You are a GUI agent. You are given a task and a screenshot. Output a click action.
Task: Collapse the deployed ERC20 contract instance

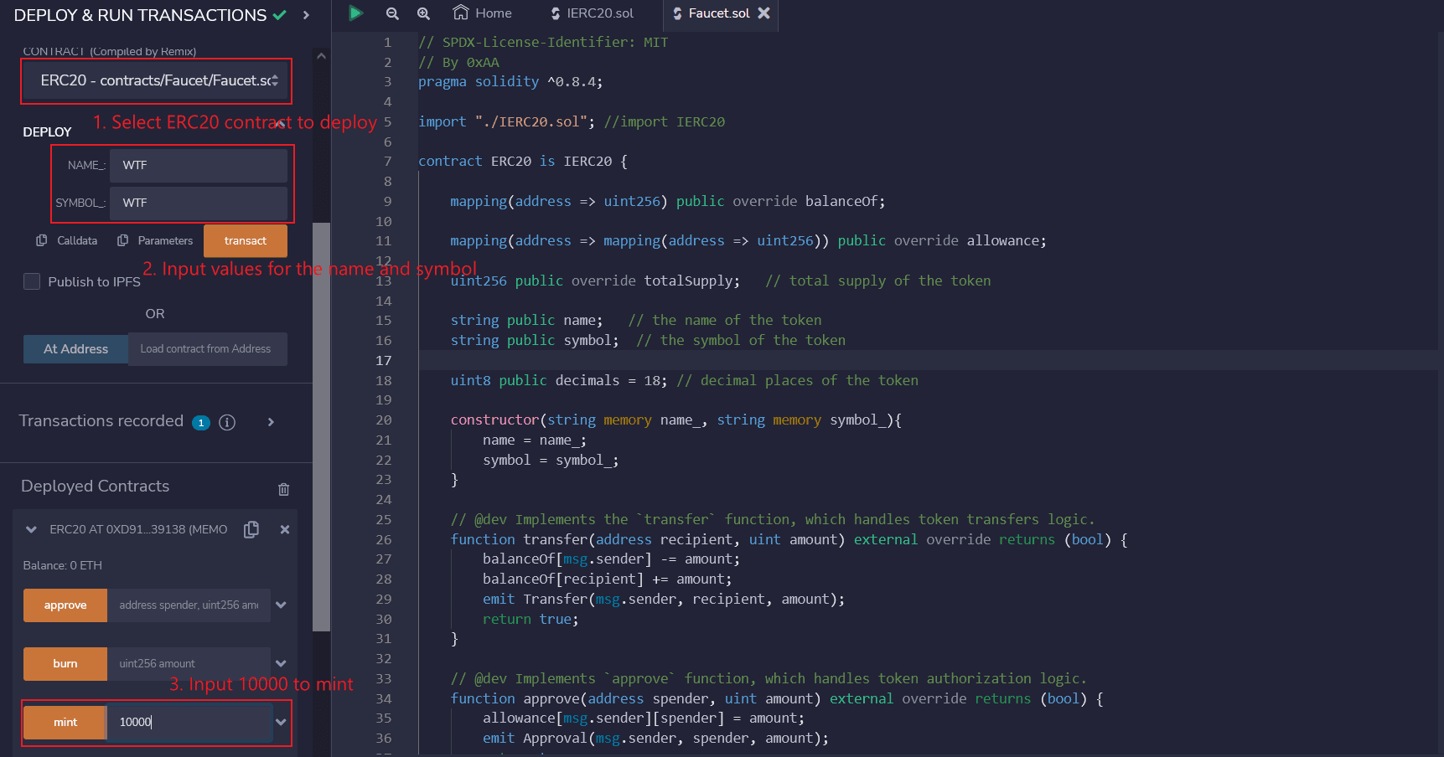pos(32,529)
